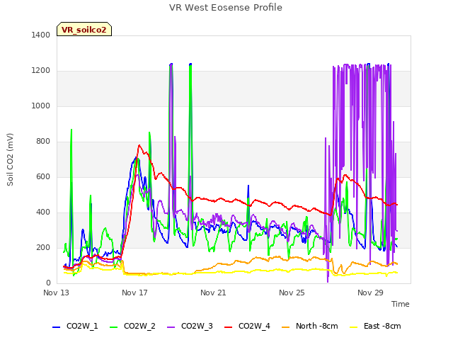Click the Nov 29 x-axis tick label
453x340 pixels.
click(370, 293)
